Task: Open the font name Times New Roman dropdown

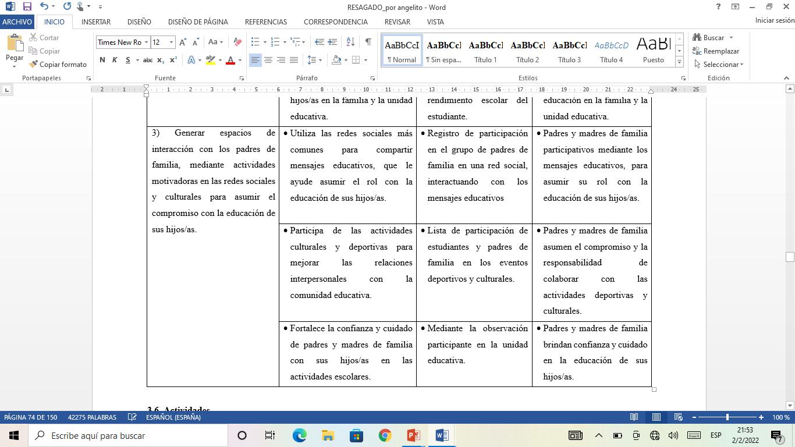Action: pyautogui.click(x=145, y=42)
